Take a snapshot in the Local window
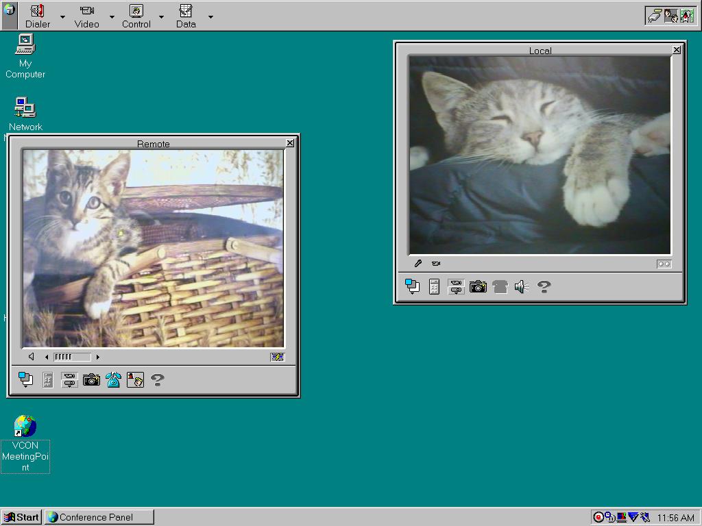This screenshot has width=702, height=526. point(478,287)
